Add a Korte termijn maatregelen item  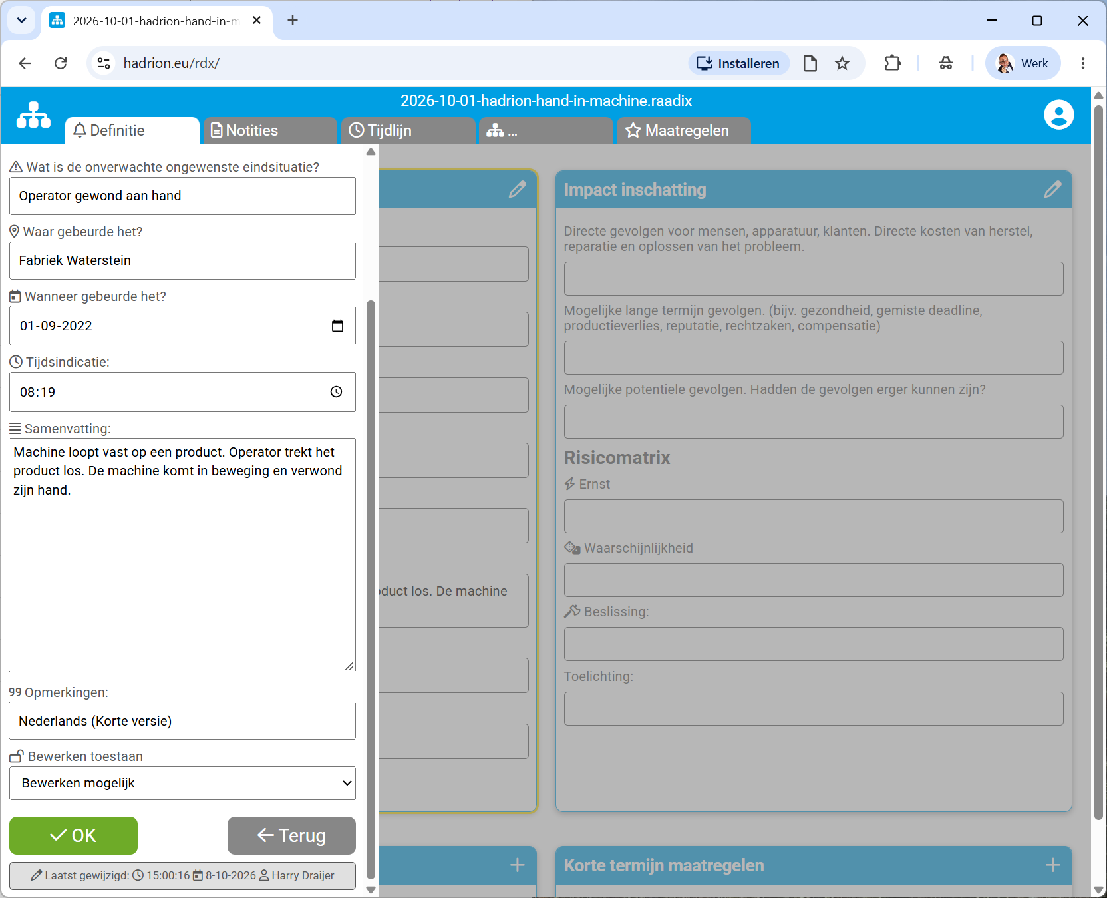[x=1052, y=865]
